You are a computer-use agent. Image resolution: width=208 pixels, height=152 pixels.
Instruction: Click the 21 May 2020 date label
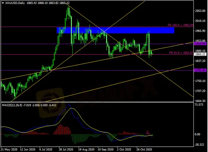[9, 149]
